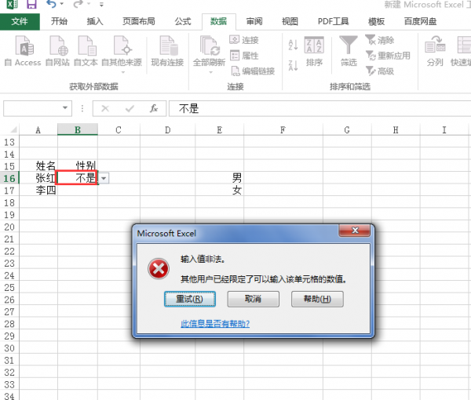This screenshot has width=471, height=400.
Task: Import data 自 Access
Action: pyautogui.click(x=23, y=51)
